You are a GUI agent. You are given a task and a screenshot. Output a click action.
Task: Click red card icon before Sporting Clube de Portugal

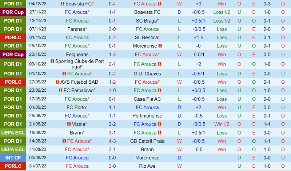[52, 61]
